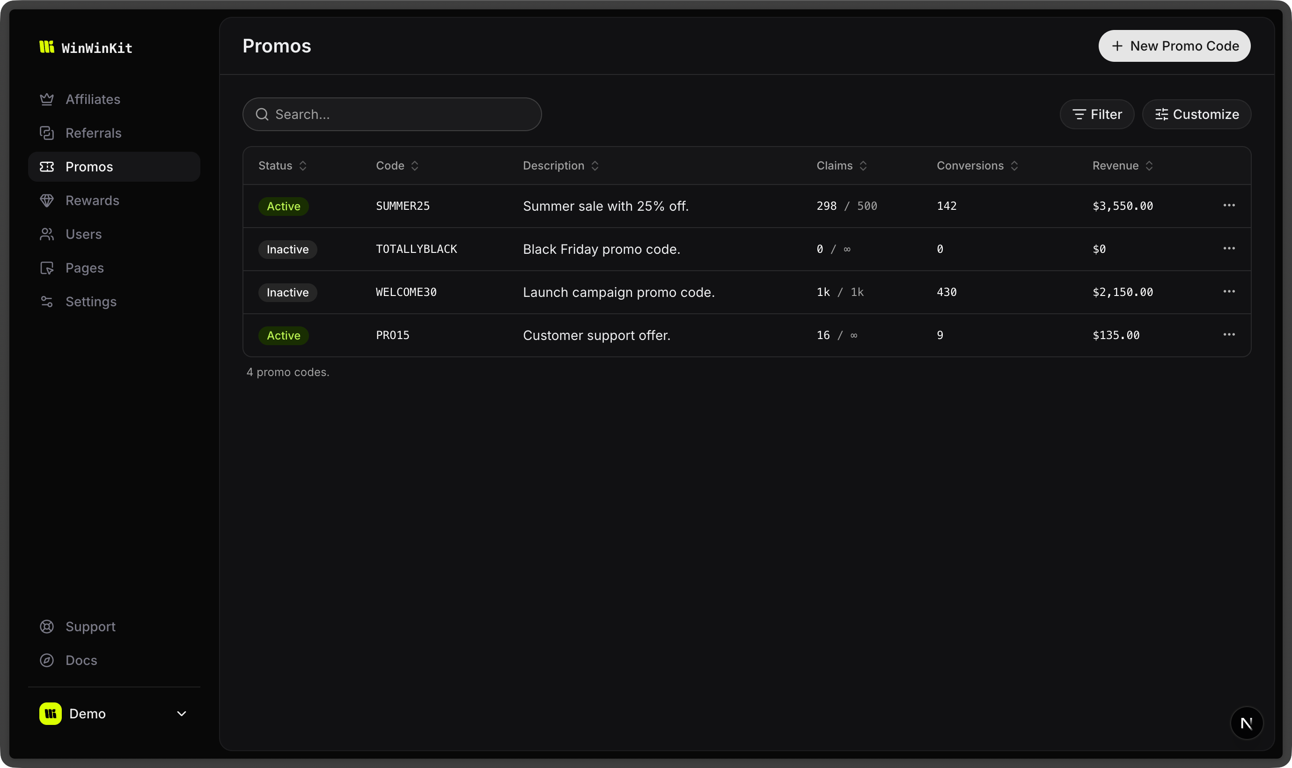Click the WinWinKit logo icon

46,47
